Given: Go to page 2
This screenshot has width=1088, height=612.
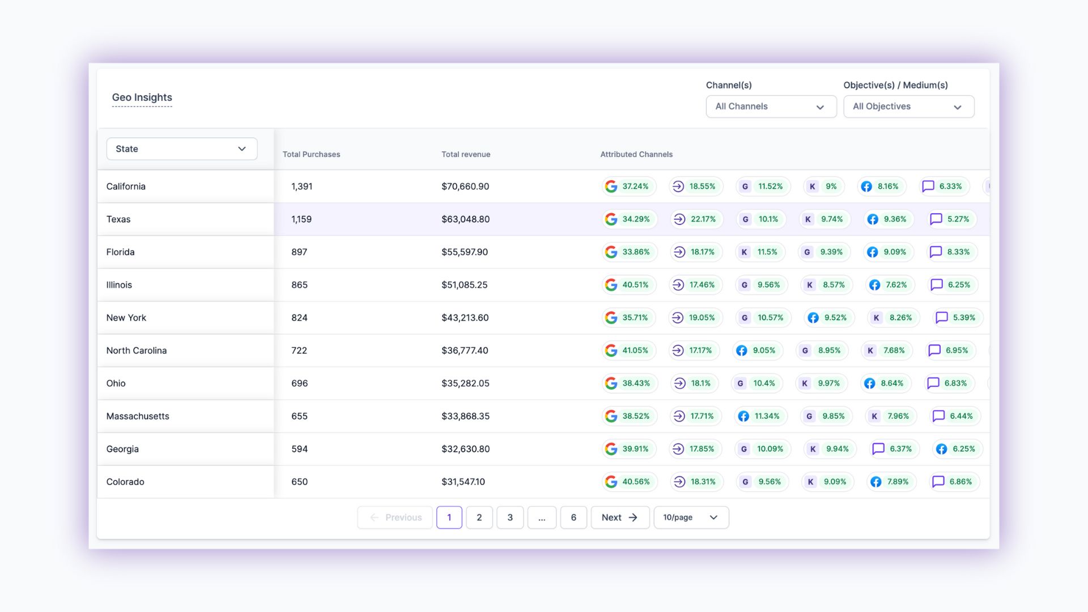Looking at the screenshot, I should 479,517.
